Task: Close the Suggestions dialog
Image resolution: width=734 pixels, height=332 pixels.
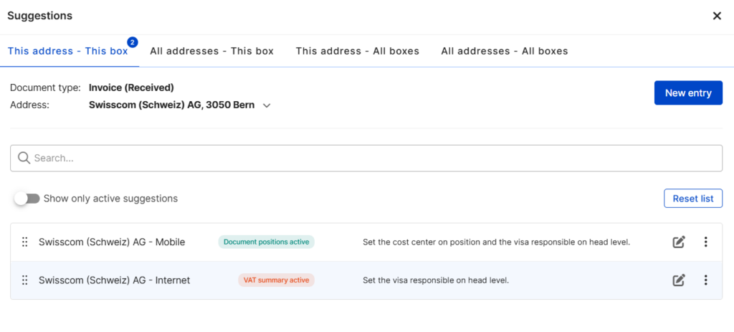Action: [x=717, y=16]
